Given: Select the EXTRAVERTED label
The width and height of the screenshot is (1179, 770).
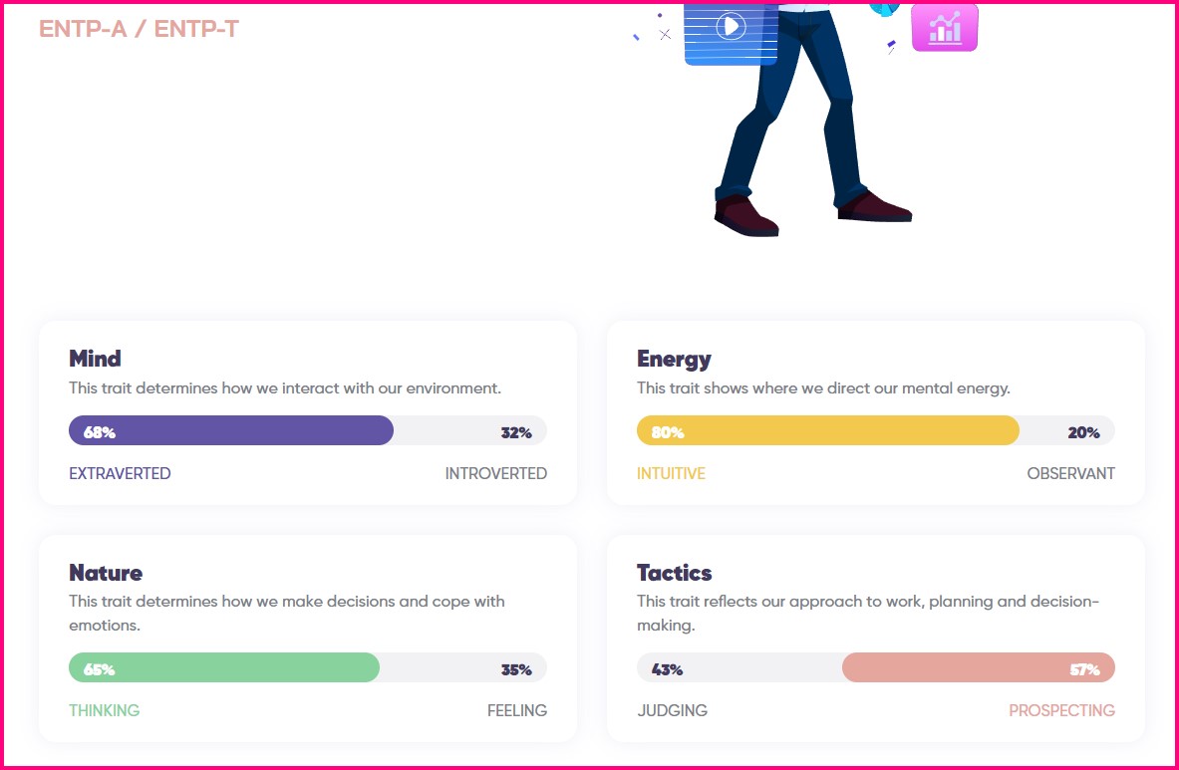Looking at the screenshot, I should [120, 473].
